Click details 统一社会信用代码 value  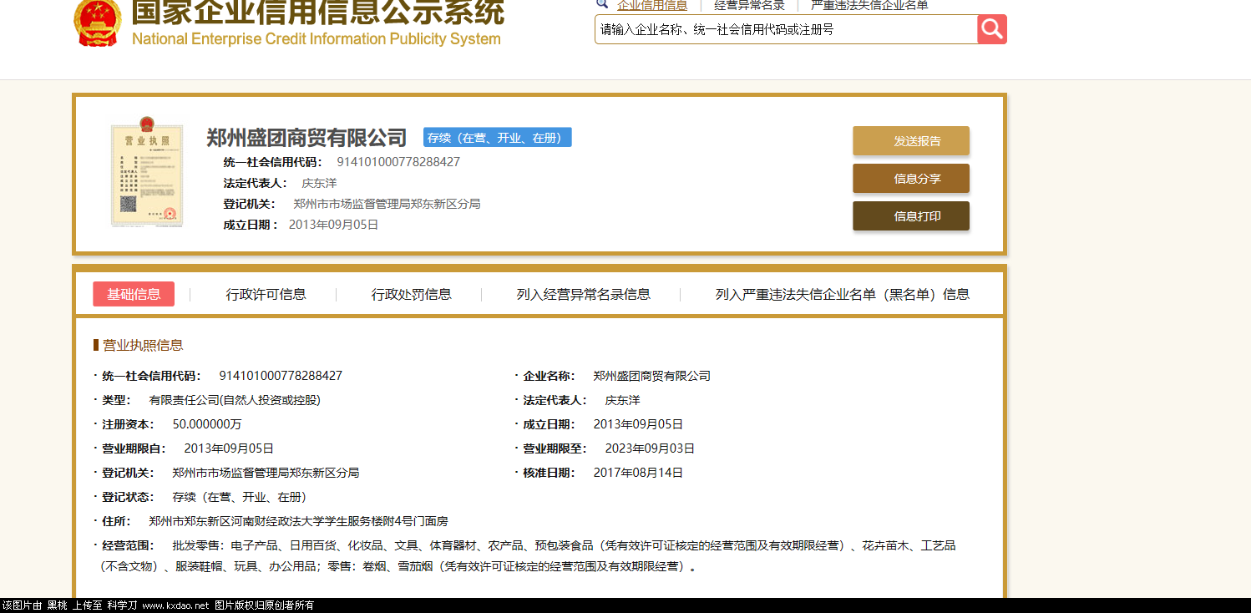[x=281, y=376]
